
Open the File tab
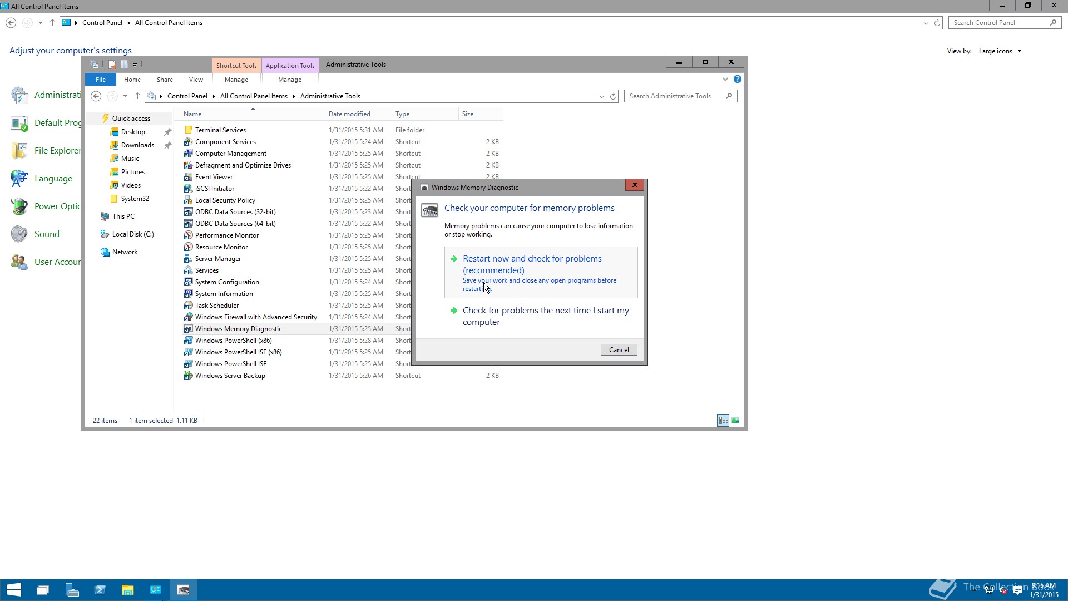(x=100, y=80)
